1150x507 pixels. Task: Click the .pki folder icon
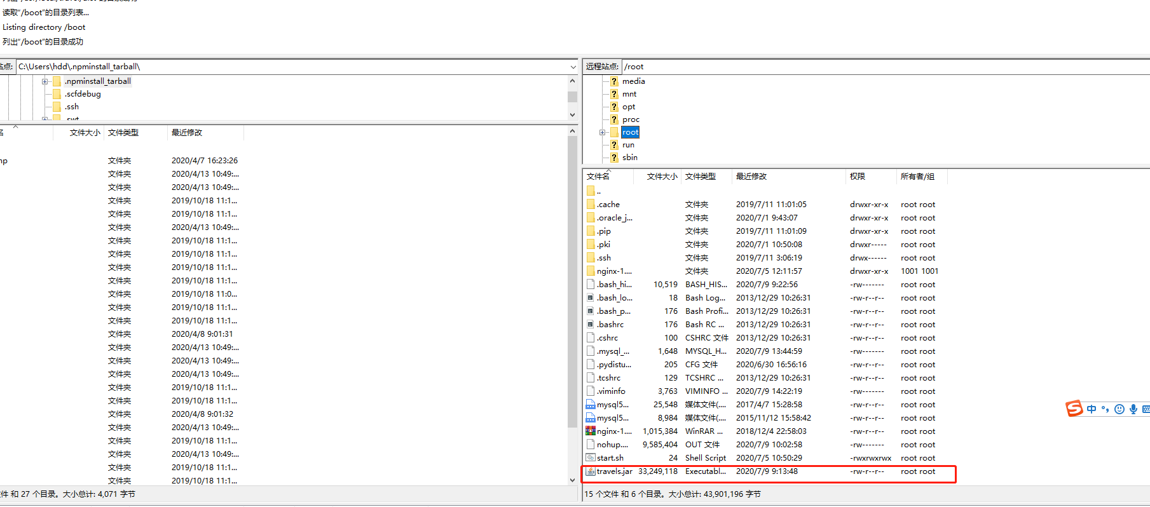click(x=591, y=245)
